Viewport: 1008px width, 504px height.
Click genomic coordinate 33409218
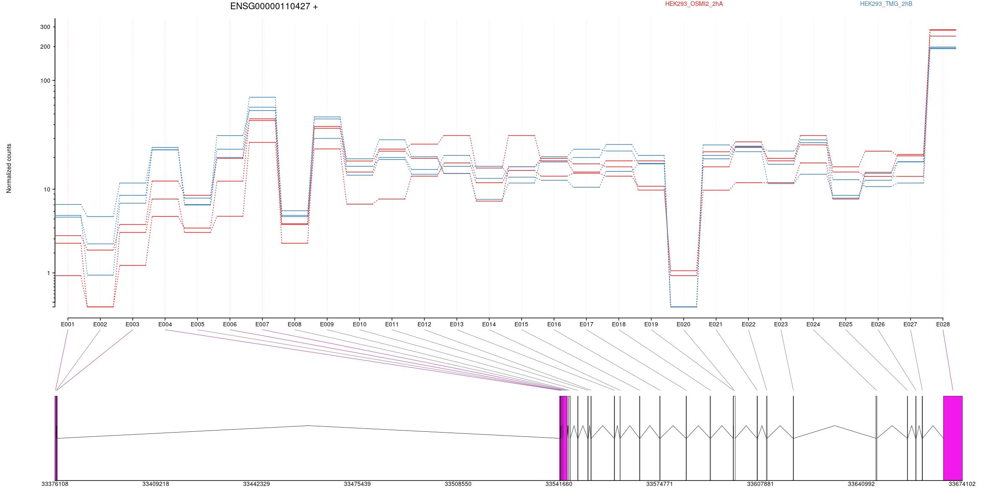point(155,484)
